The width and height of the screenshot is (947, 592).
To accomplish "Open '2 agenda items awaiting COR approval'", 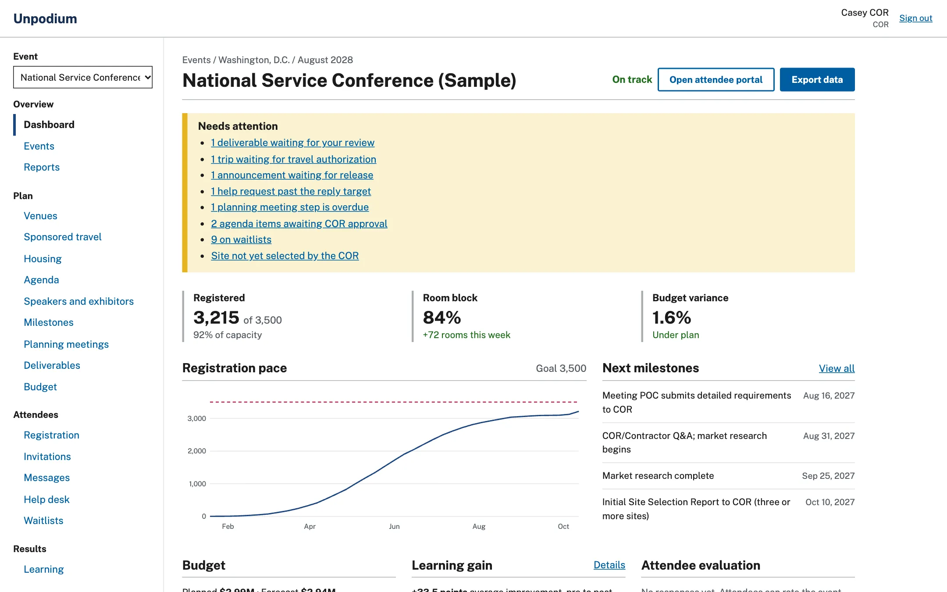I will pyautogui.click(x=299, y=224).
